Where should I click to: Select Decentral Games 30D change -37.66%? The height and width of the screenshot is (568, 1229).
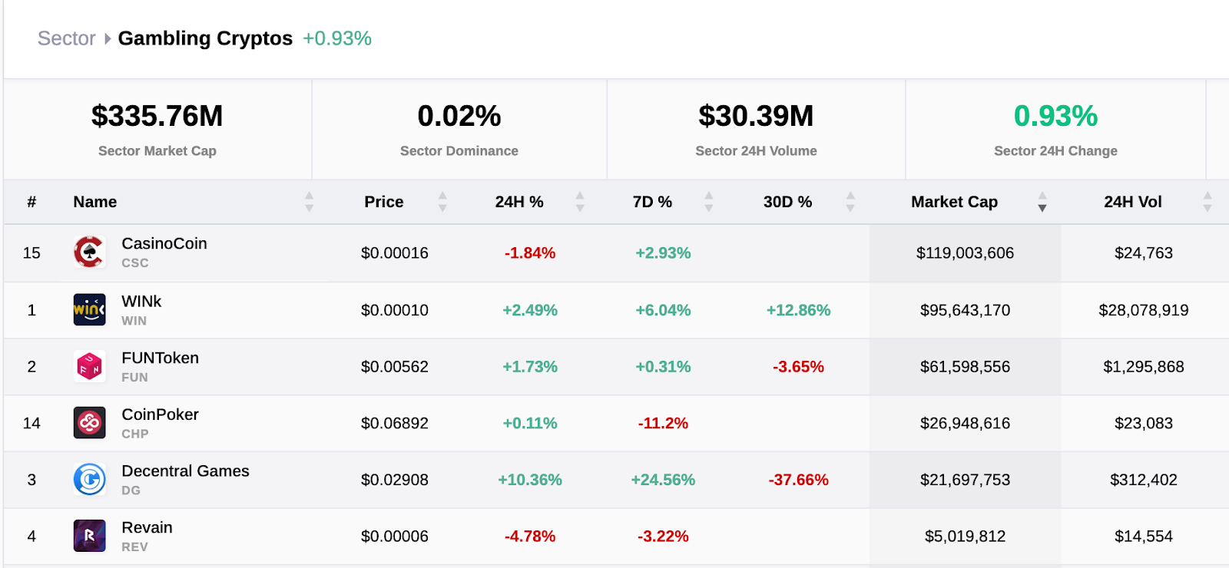click(x=798, y=480)
